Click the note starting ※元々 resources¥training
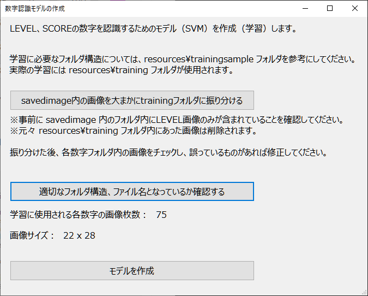368x296 pixels. pos(134,131)
